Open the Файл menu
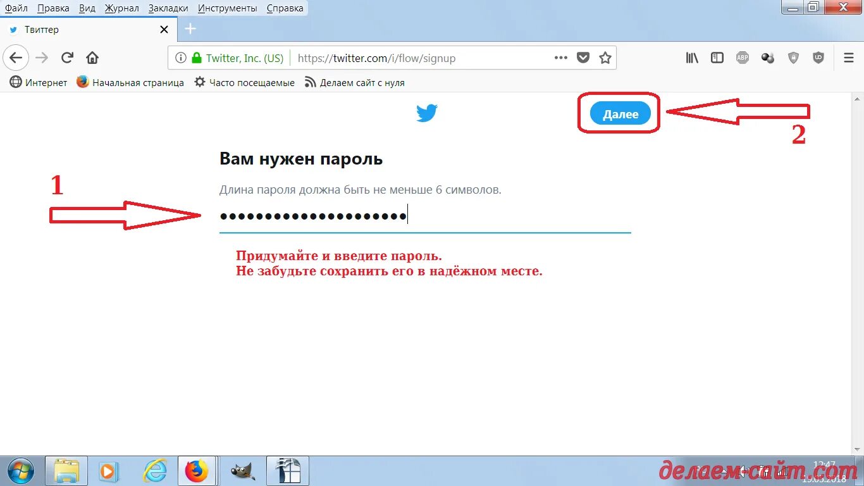This screenshot has width=864, height=486. pyautogui.click(x=16, y=8)
